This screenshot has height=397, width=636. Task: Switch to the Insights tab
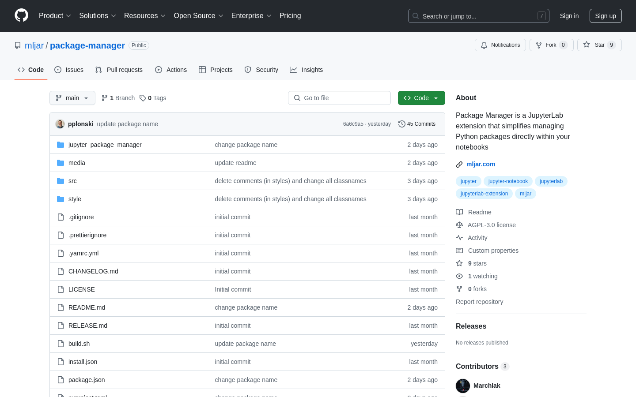(x=307, y=70)
